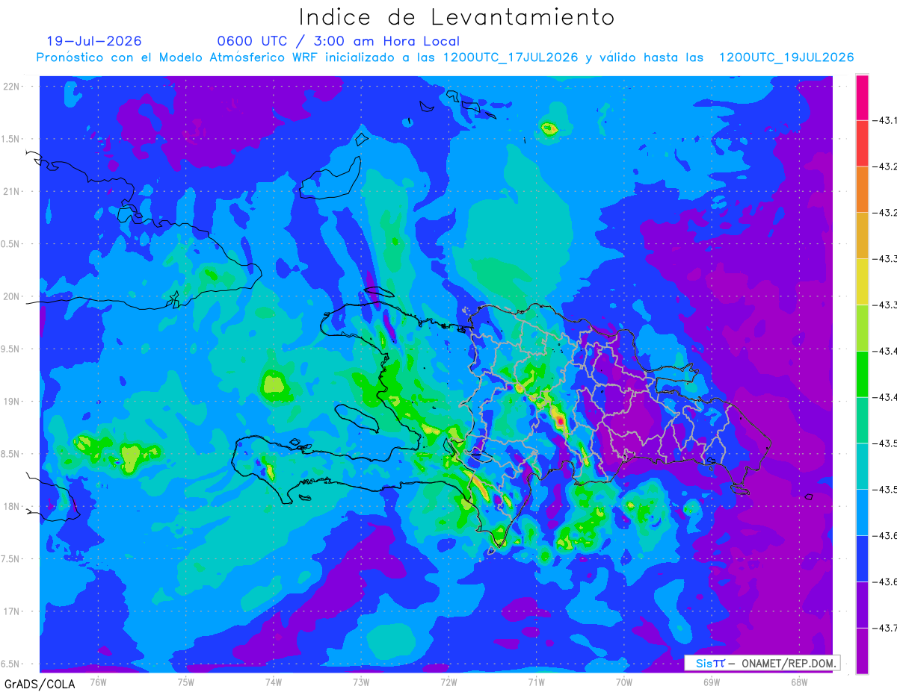
Task: Click the yellow-green legend swatch
Action: pos(862,328)
